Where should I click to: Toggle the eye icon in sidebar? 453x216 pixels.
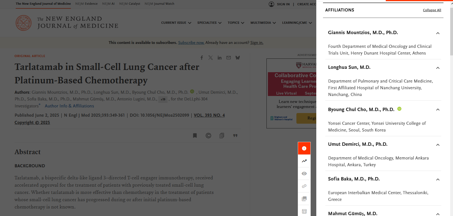pyautogui.click(x=304, y=173)
